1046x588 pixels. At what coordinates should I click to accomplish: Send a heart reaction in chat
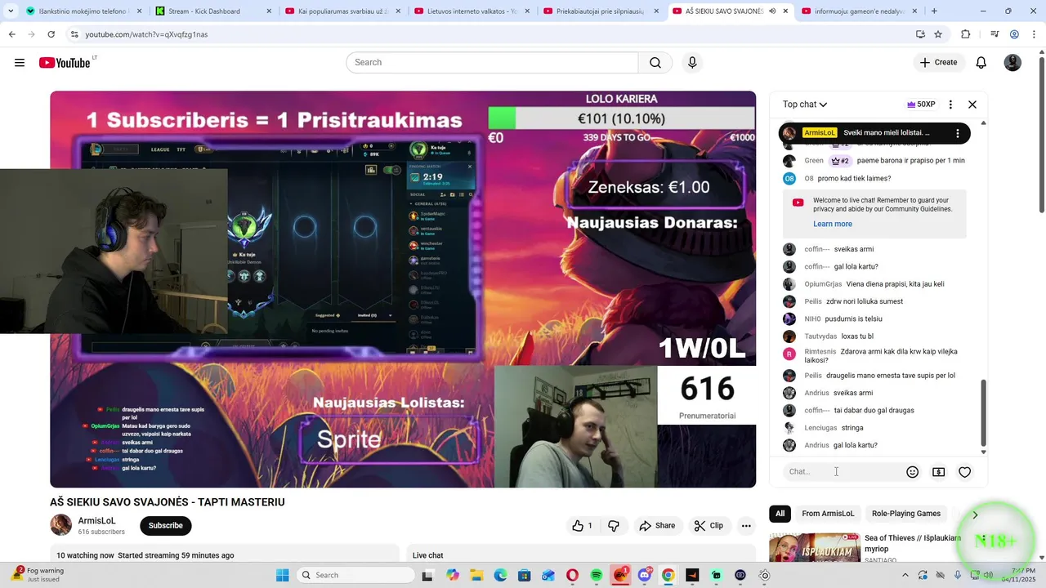pos(965,472)
